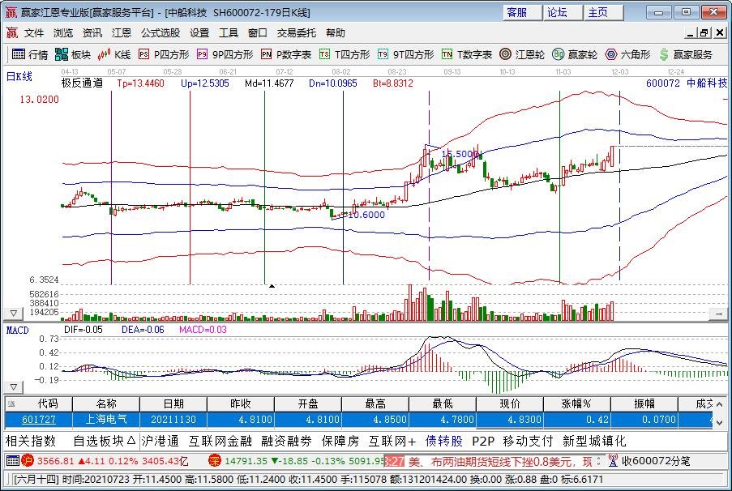This screenshot has height=491, width=732.
Task: Open the 行情 quotes toolbar button
Action: [x=30, y=54]
